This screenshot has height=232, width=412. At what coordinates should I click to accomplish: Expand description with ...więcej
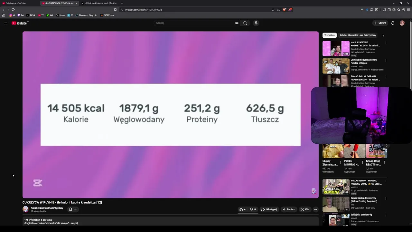[73, 223]
